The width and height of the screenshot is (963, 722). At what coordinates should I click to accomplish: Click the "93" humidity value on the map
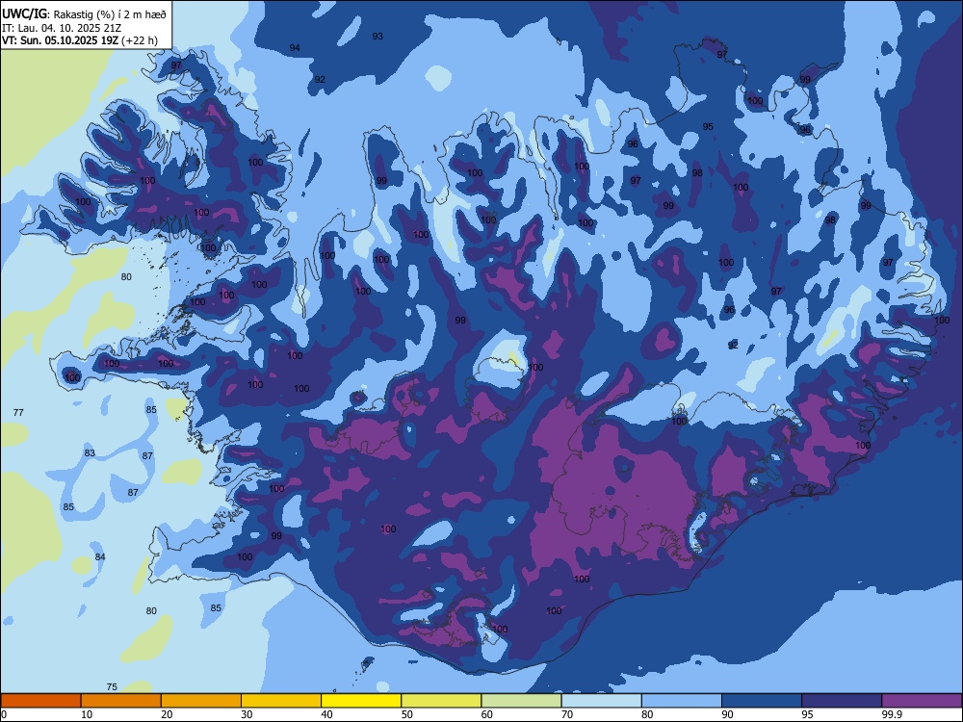pos(377,36)
